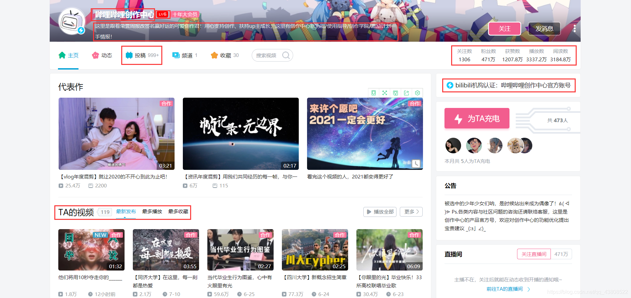The width and height of the screenshot is (631, 298).
Task: Open title 【资讯年度混剪】用我们共同经历的每一帧
Action: pyautogui.click(x=240, y=176)
